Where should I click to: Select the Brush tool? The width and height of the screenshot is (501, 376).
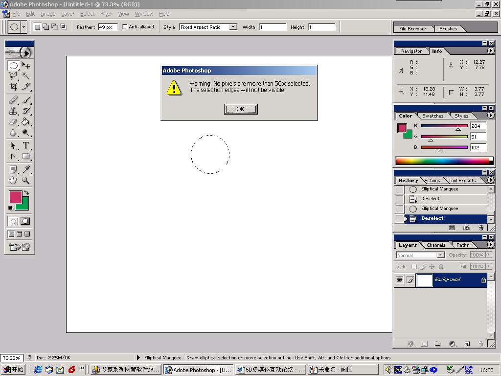pos(26,100)
